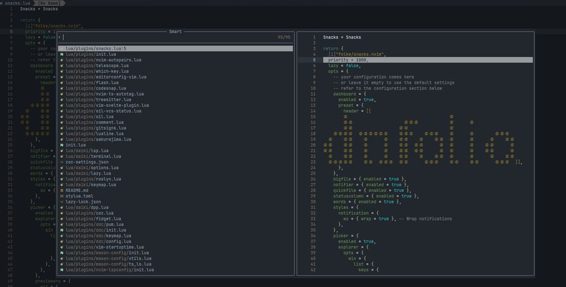Open lua/plugins/sakurajima.lua

click(x=98, y=140)
